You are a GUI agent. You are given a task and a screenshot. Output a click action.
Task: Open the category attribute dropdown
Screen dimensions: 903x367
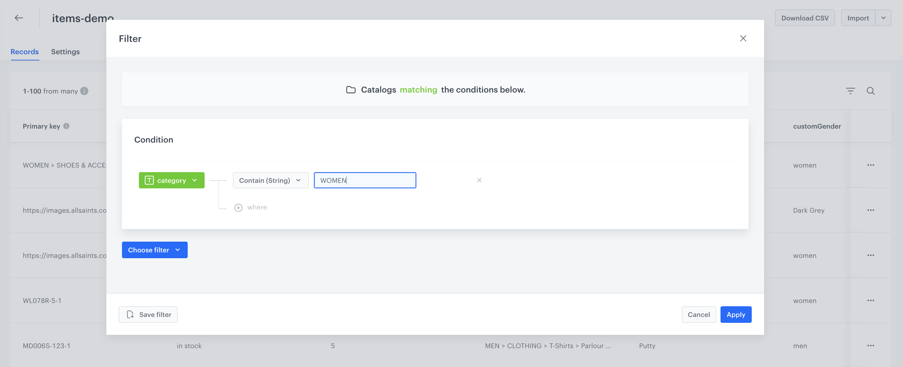point(171,180)
